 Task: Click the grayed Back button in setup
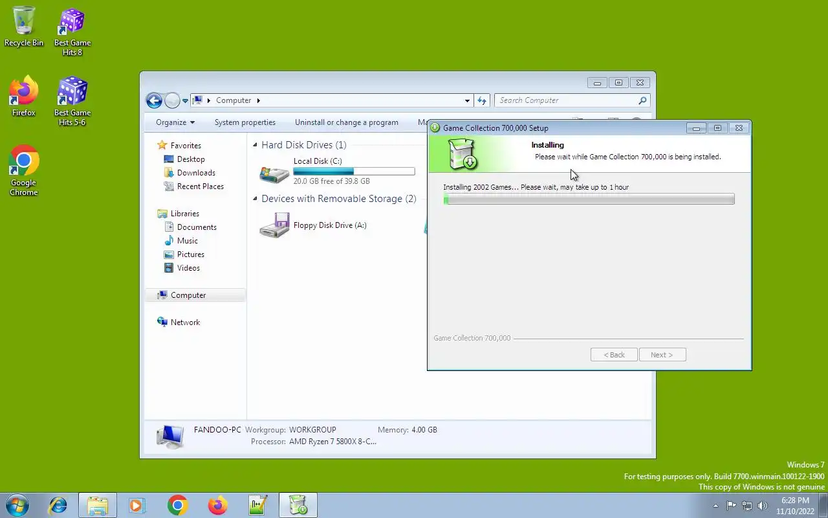(x=614, y=355)
